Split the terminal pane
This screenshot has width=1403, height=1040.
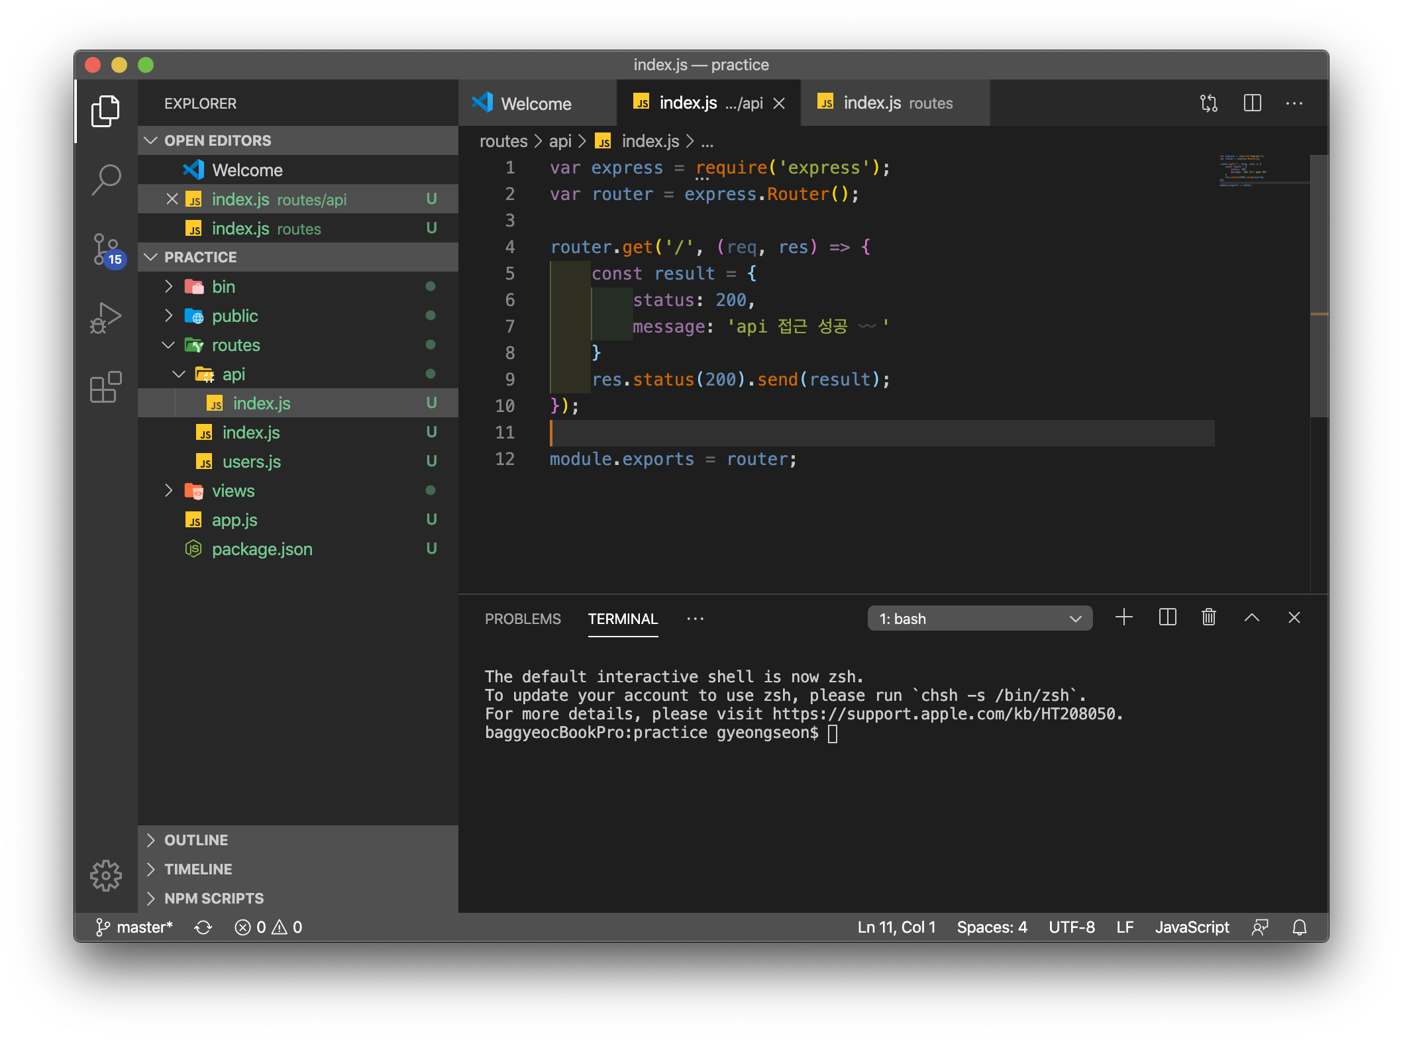pos(1167,617)
